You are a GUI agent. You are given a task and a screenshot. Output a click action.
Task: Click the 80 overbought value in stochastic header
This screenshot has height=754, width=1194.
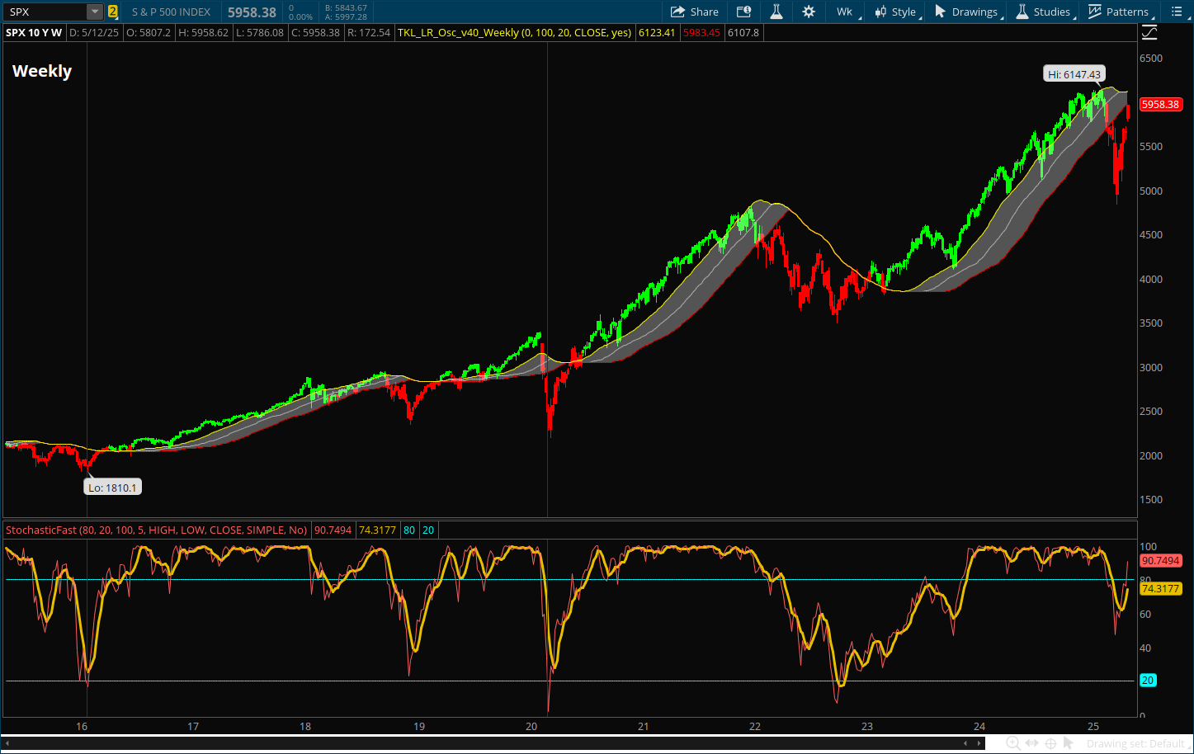[x=409, y=530]
